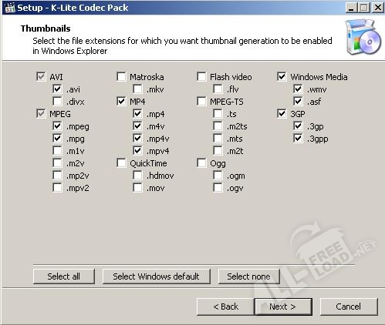Check the Flash video checkbox
The width and height of the screenshot is (385, 325).
click(x=201, y=76)
